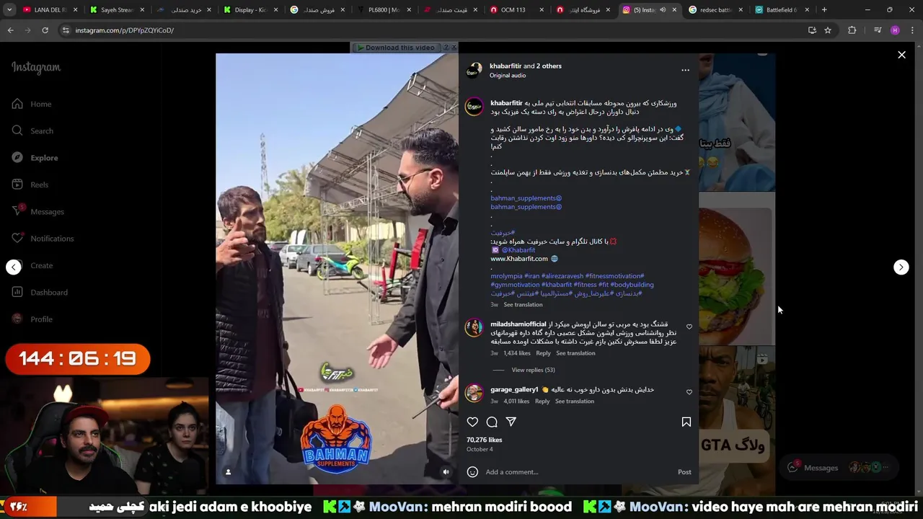The height and width of the screenshot is (519, 923).
Task: Open Explore in Instagram sidebar
Action: 35,158
